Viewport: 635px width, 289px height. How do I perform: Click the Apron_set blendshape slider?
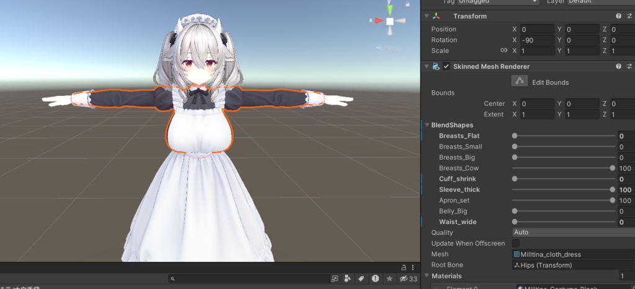(563, 201)
